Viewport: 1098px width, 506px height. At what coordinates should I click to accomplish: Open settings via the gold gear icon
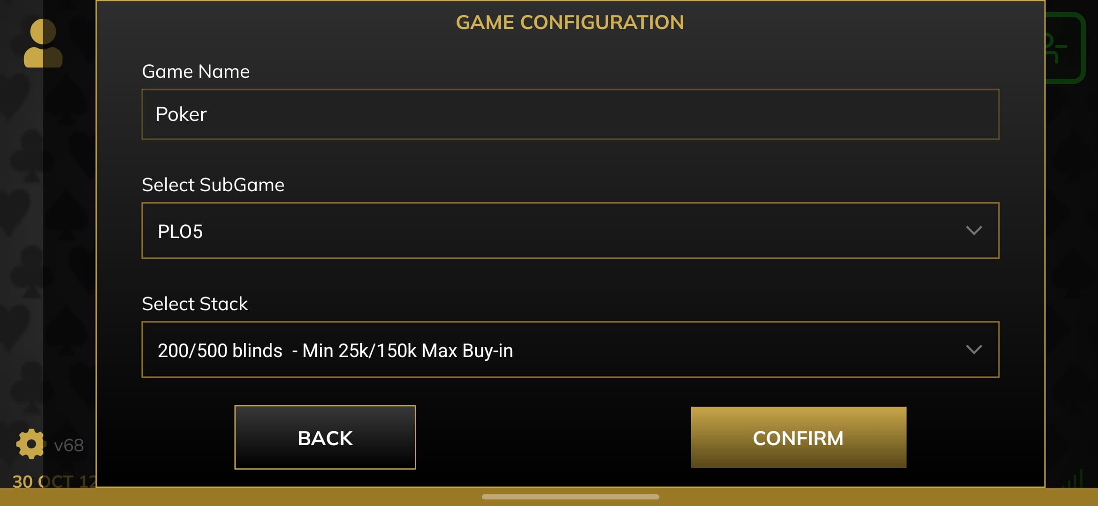[30, 444]
